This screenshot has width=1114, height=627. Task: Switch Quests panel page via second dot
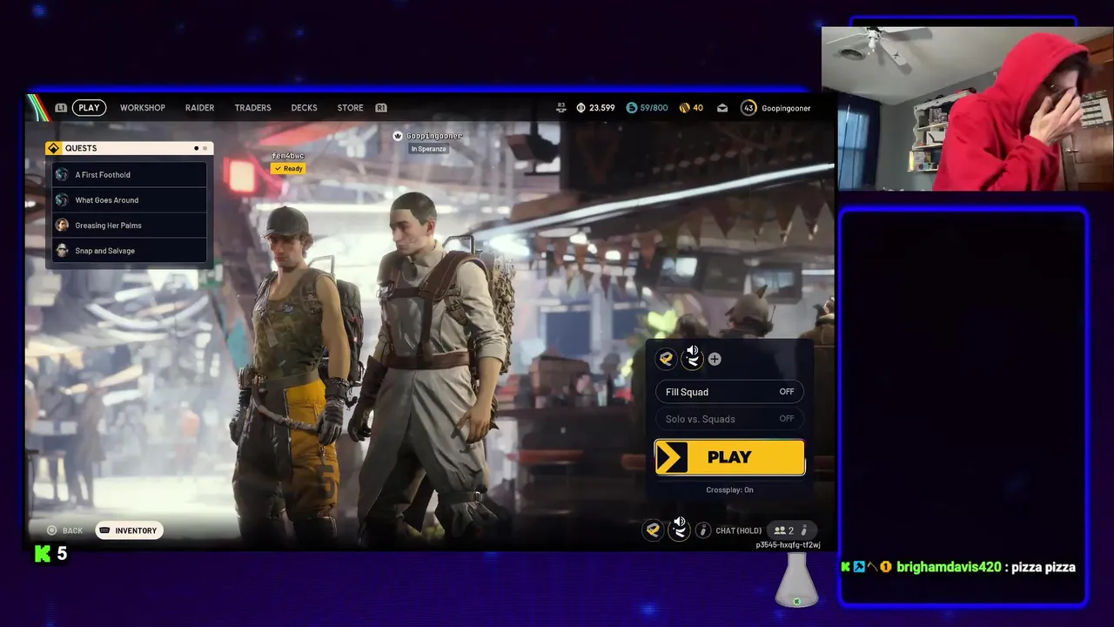[206, 148]
